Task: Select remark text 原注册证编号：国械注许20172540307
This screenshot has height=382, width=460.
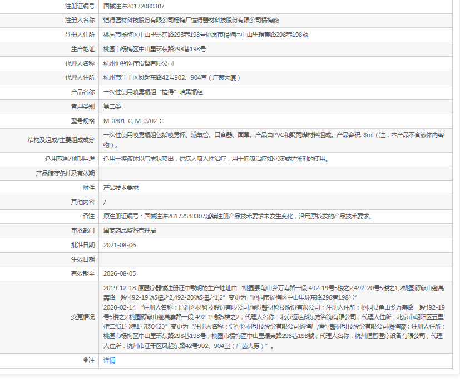Action: pos(154,216)
